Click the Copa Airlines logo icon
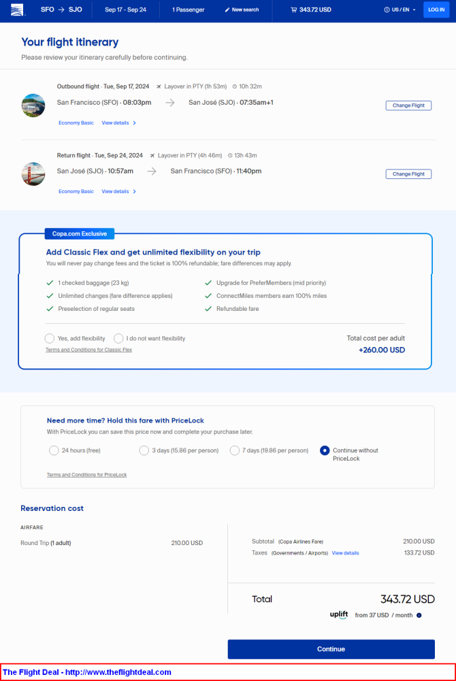Screen dimensions: 456x681 (17, 10)
